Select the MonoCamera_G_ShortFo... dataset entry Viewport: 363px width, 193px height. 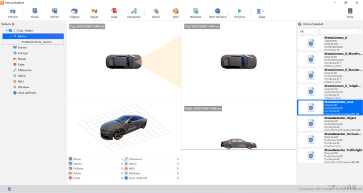(330, 60)
